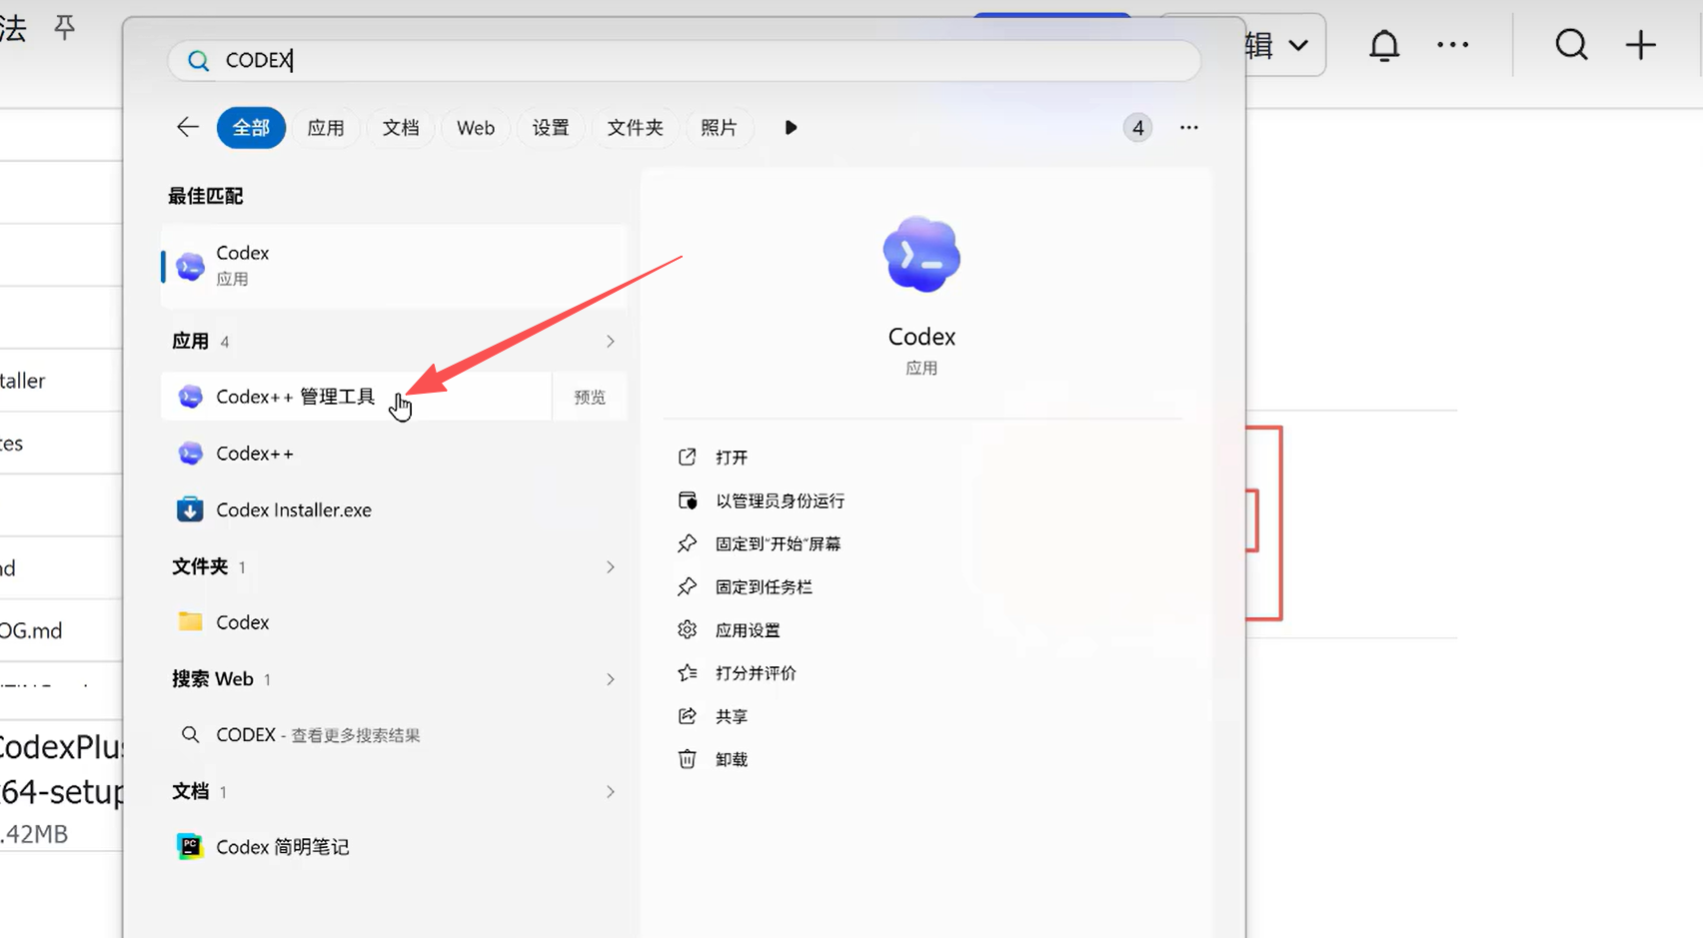Select the 全部 filter tab
Screen dimensions: 1703x938
[x=251, y=128]
